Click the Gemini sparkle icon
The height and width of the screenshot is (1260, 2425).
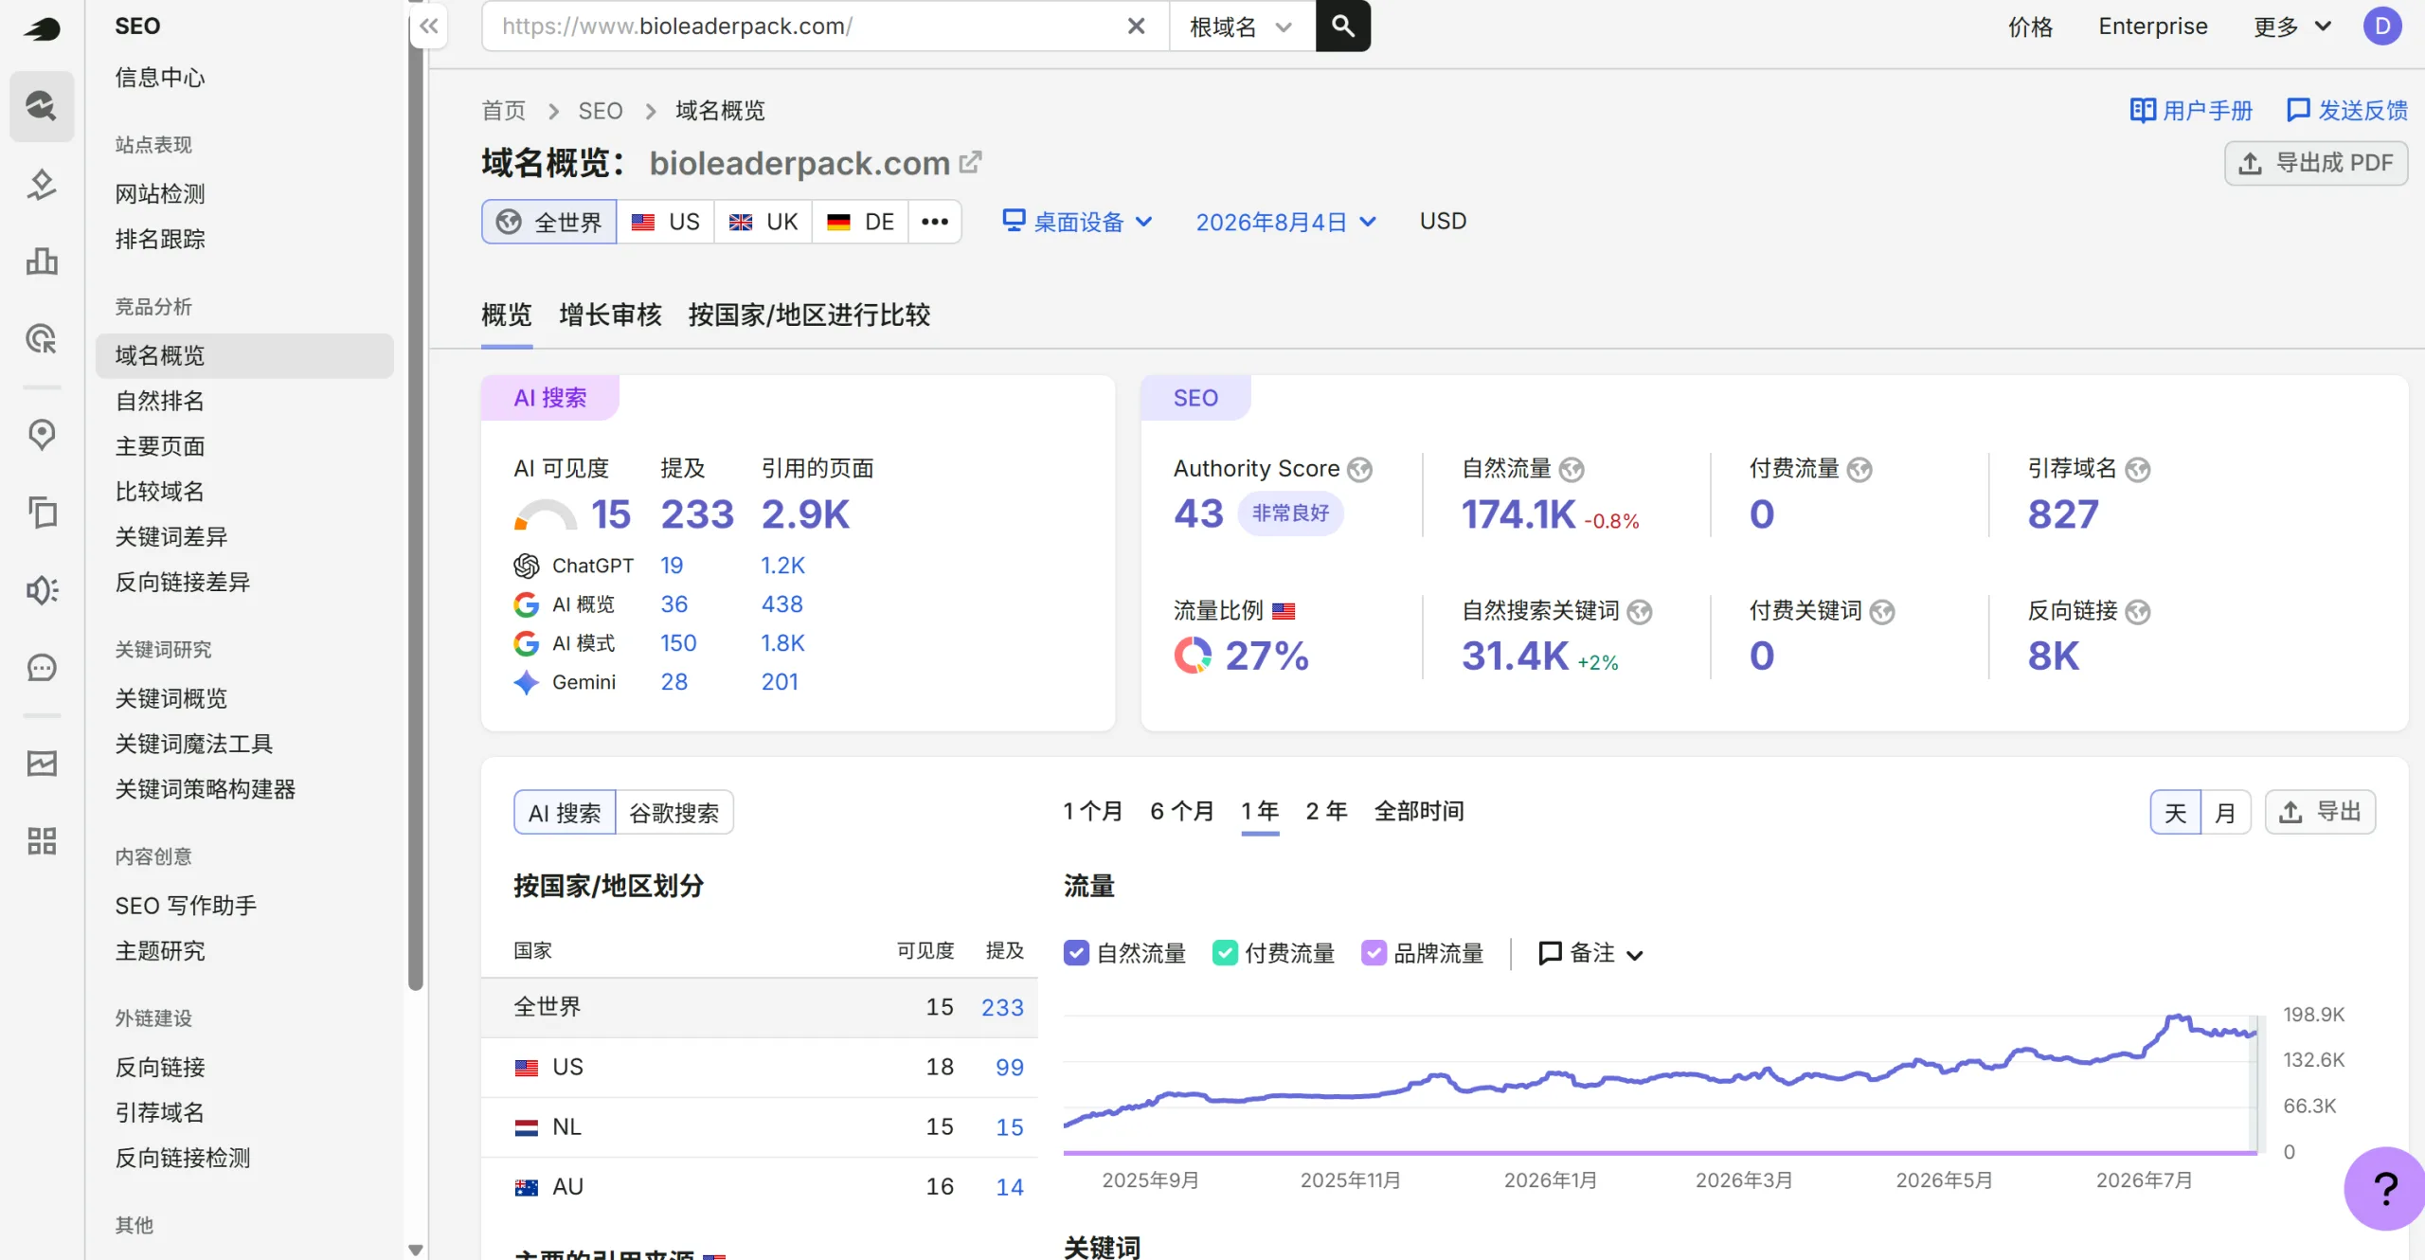527,682
